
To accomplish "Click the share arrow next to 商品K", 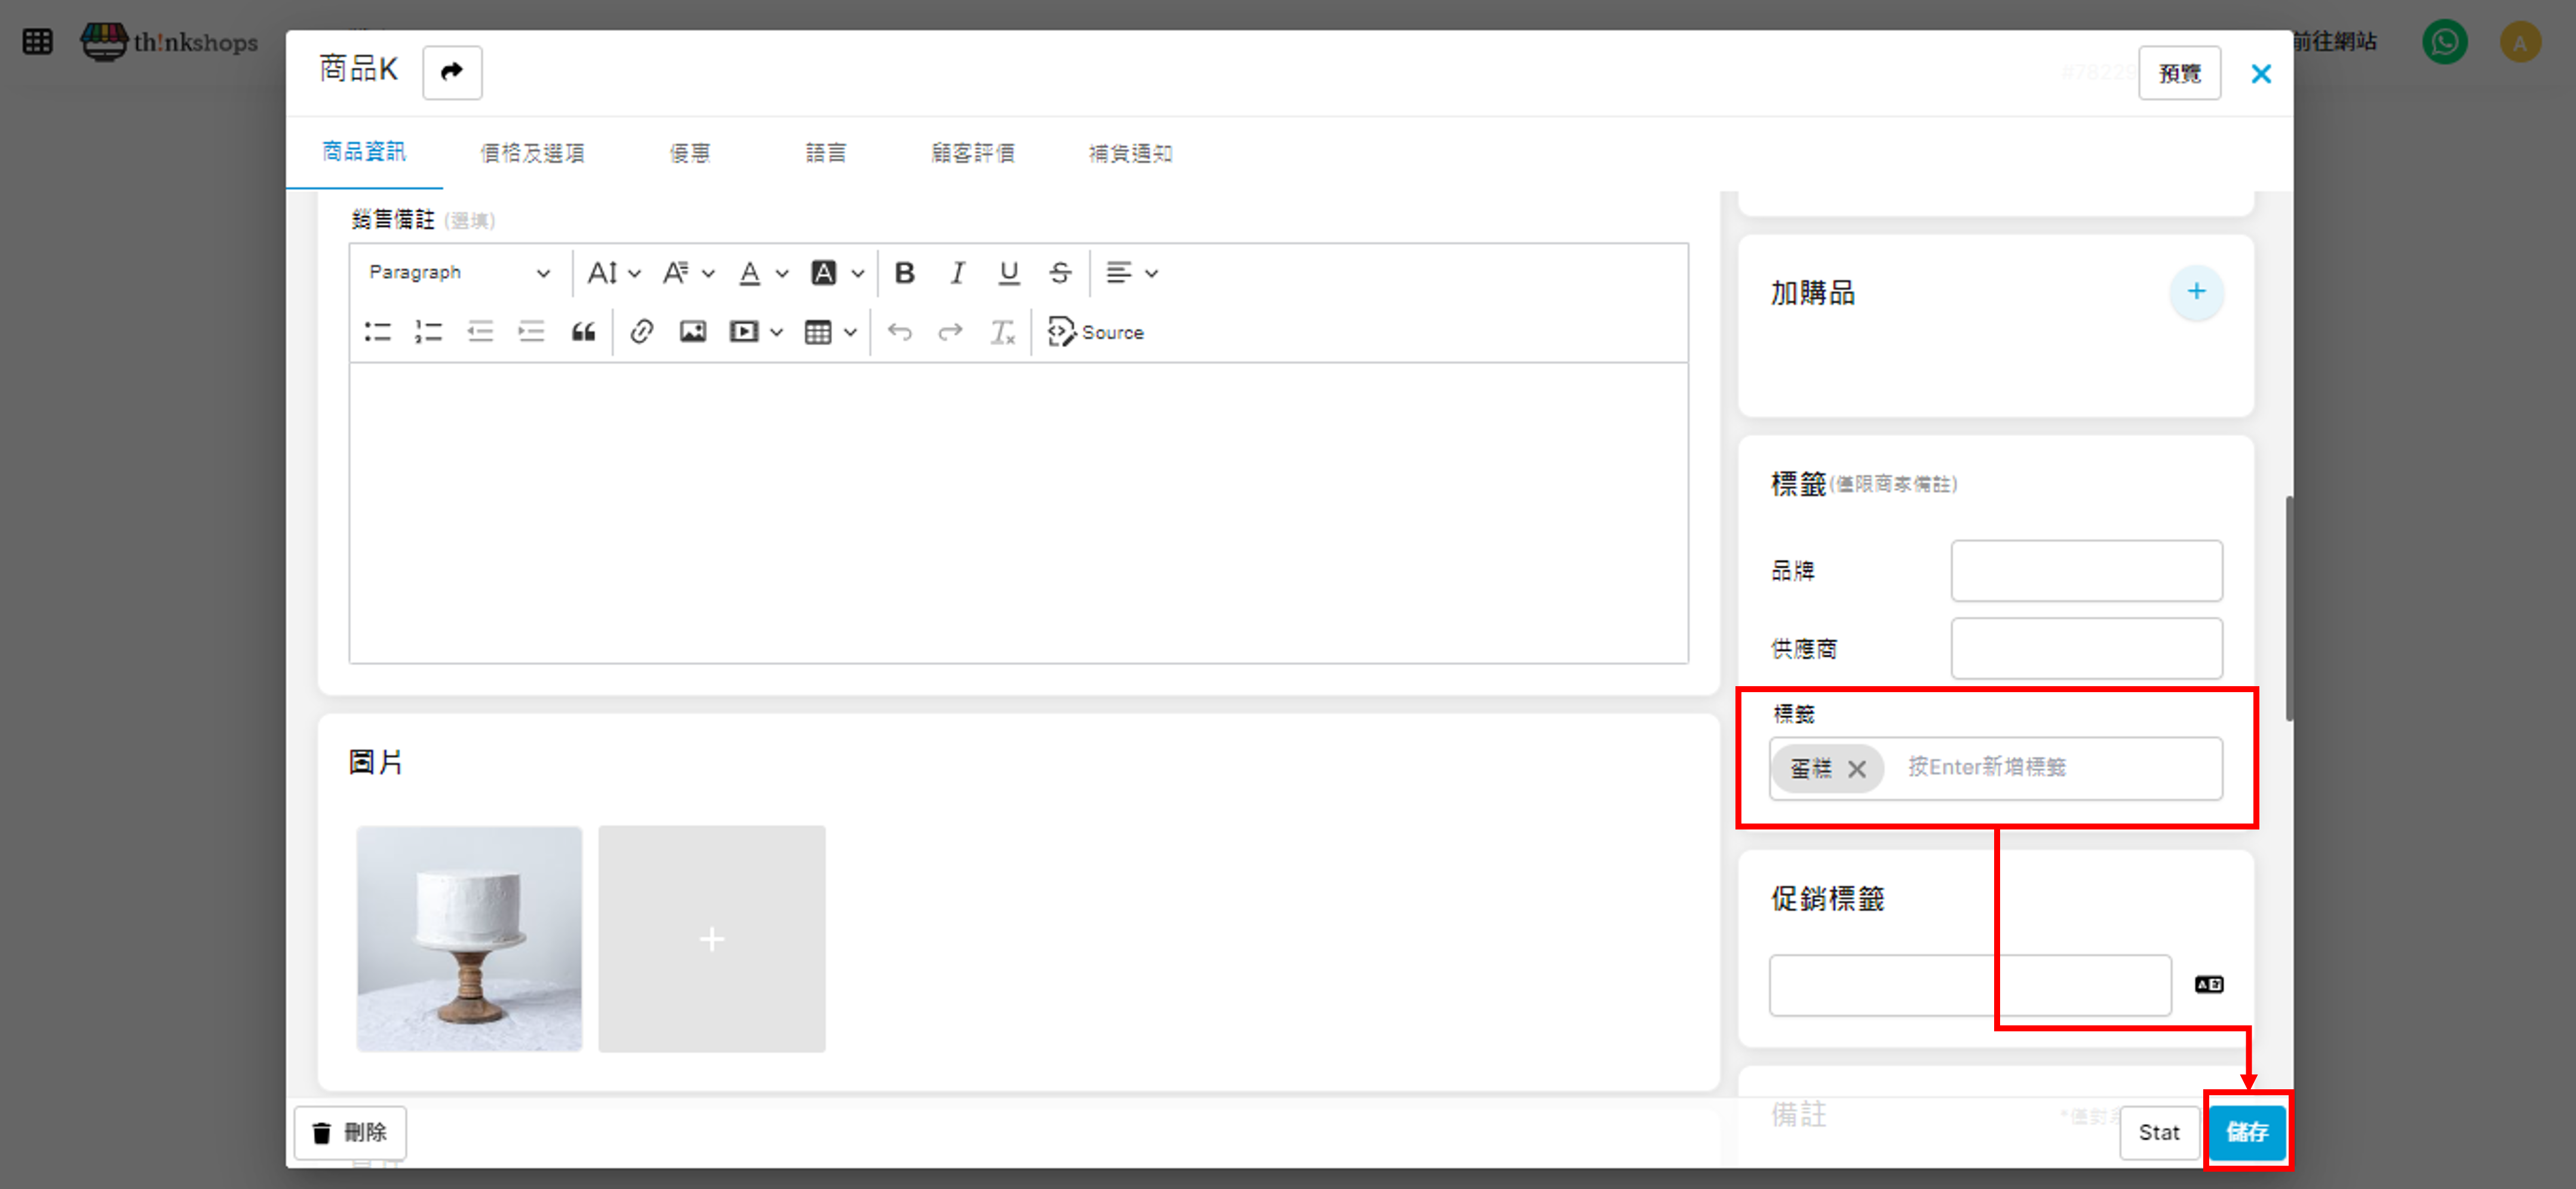I will click(452, 72).
